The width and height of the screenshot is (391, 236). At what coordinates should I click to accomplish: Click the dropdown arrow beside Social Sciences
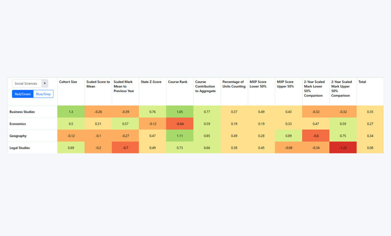45,83
